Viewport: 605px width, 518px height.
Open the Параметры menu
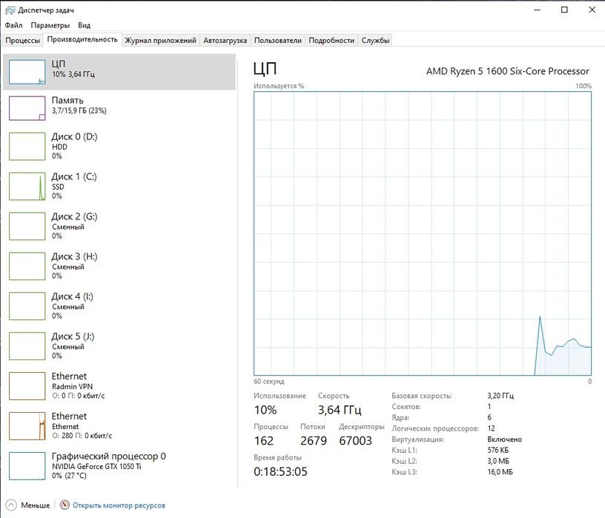(50, 25)
